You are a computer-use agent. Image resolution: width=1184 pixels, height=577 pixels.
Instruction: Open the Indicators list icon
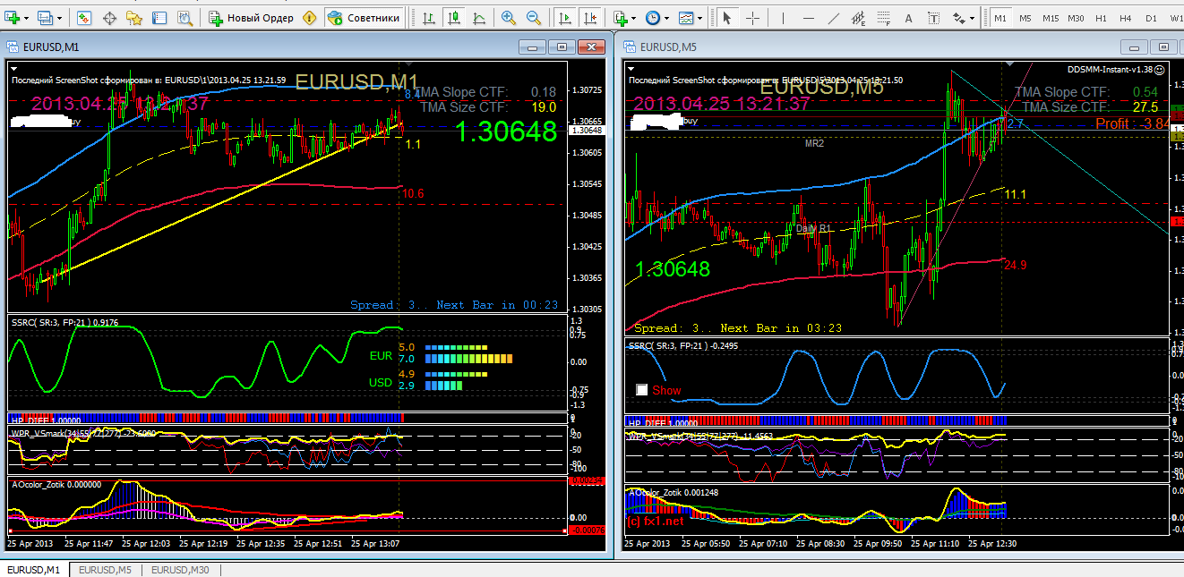click(x=622, y=17)
